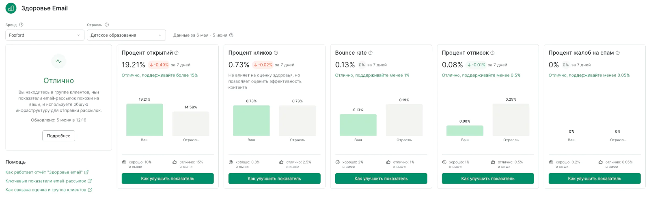649x197 pixels.
Task: Click help icon next to Отрасль label
Action: (107, 25)
